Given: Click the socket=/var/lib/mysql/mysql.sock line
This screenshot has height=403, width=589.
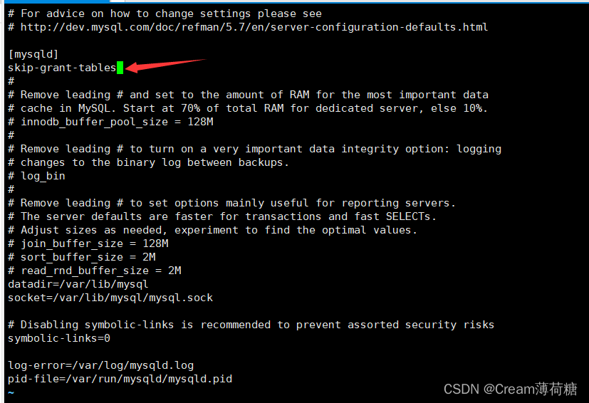Looking at the screenshot, I should (x=110, y=298).
